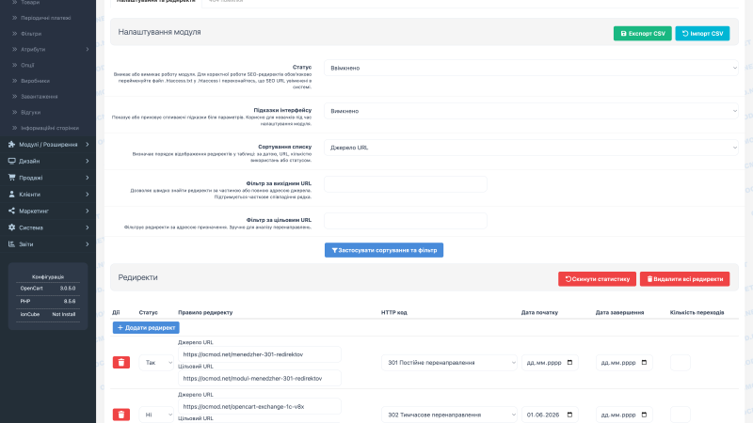Open the Сортування списку dropdown
The height and width of the screenshot is (423, 753).
tap(531, 148)
